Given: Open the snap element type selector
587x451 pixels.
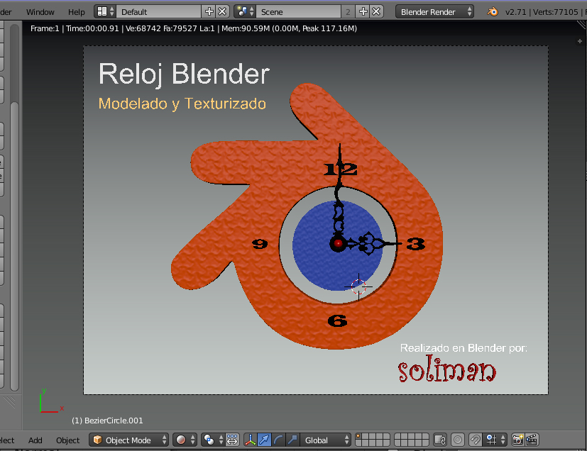Looking at the screenshot, I should (x=495, y=440).
